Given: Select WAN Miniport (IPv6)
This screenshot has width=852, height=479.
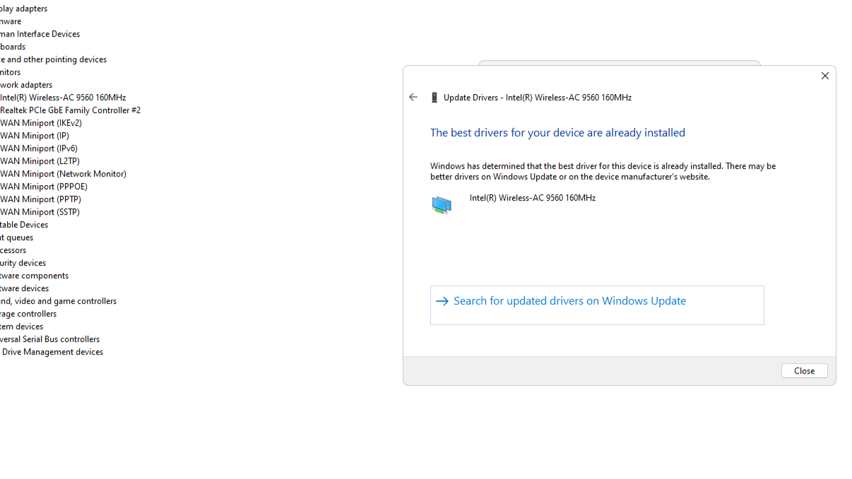Looking at the screenshot, I should tap(39, 148).
